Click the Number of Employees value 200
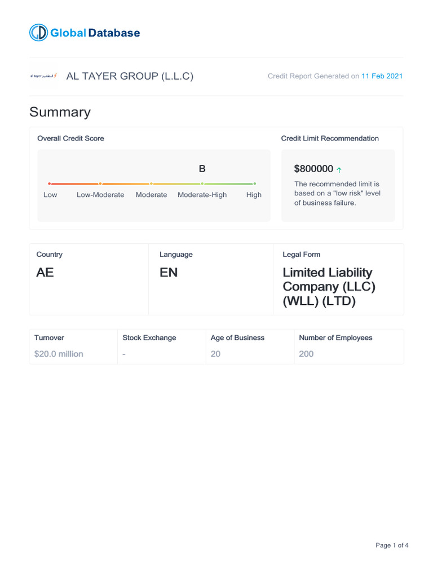This screenshot has height=578, width=433. [306, 354]
